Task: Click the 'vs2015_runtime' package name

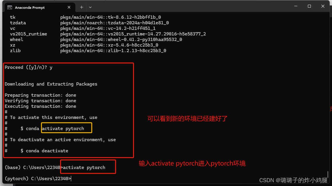Action: [28, 34]
